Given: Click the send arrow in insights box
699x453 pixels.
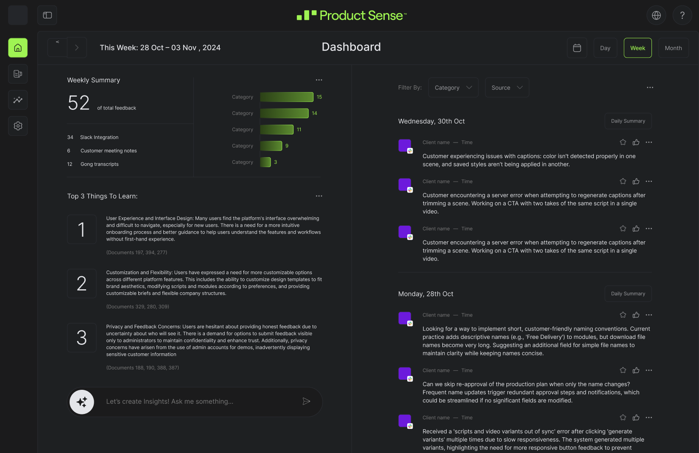Looking at the screenshot, I should pyautogui.click(x=306, y=401).
